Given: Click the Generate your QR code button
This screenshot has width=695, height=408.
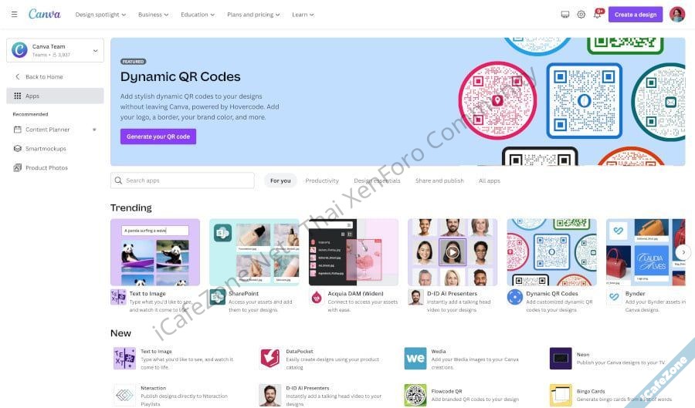Looking at the screenshot, I should click(158, 137).
